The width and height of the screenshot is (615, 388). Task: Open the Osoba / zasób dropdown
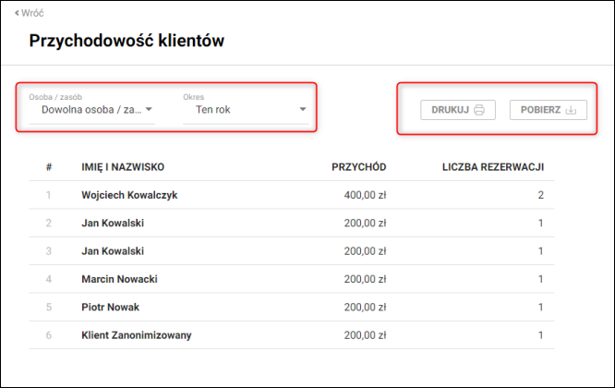(x=91, y=109)
